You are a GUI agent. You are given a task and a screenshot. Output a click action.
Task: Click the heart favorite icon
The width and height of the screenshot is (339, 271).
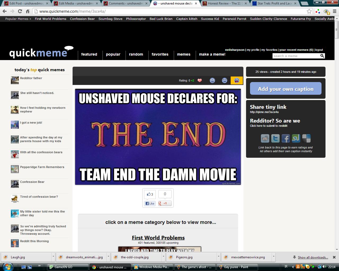tap(200, 80)
